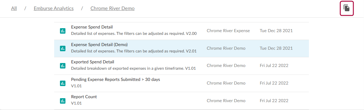Click the chart icon beside Exported Spend Detail

click(62, 66)
